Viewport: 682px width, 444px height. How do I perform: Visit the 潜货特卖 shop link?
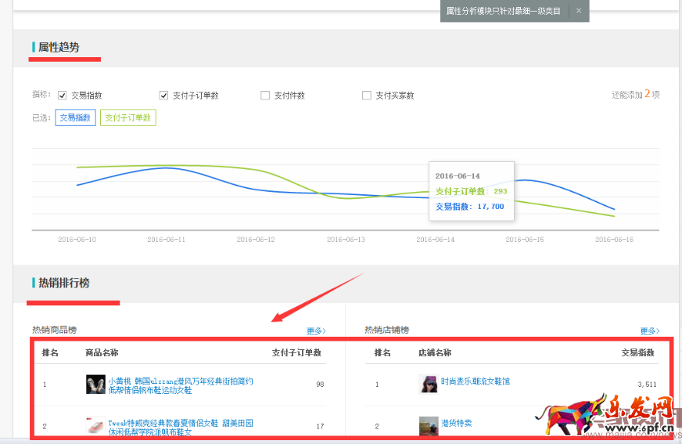click(x=456, y=424)
